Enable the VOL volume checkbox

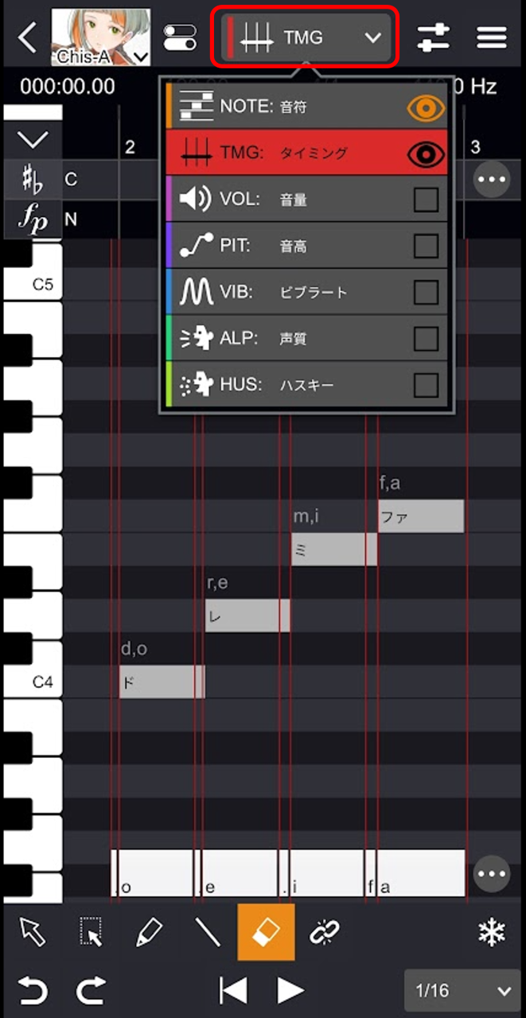pos(426,200)
